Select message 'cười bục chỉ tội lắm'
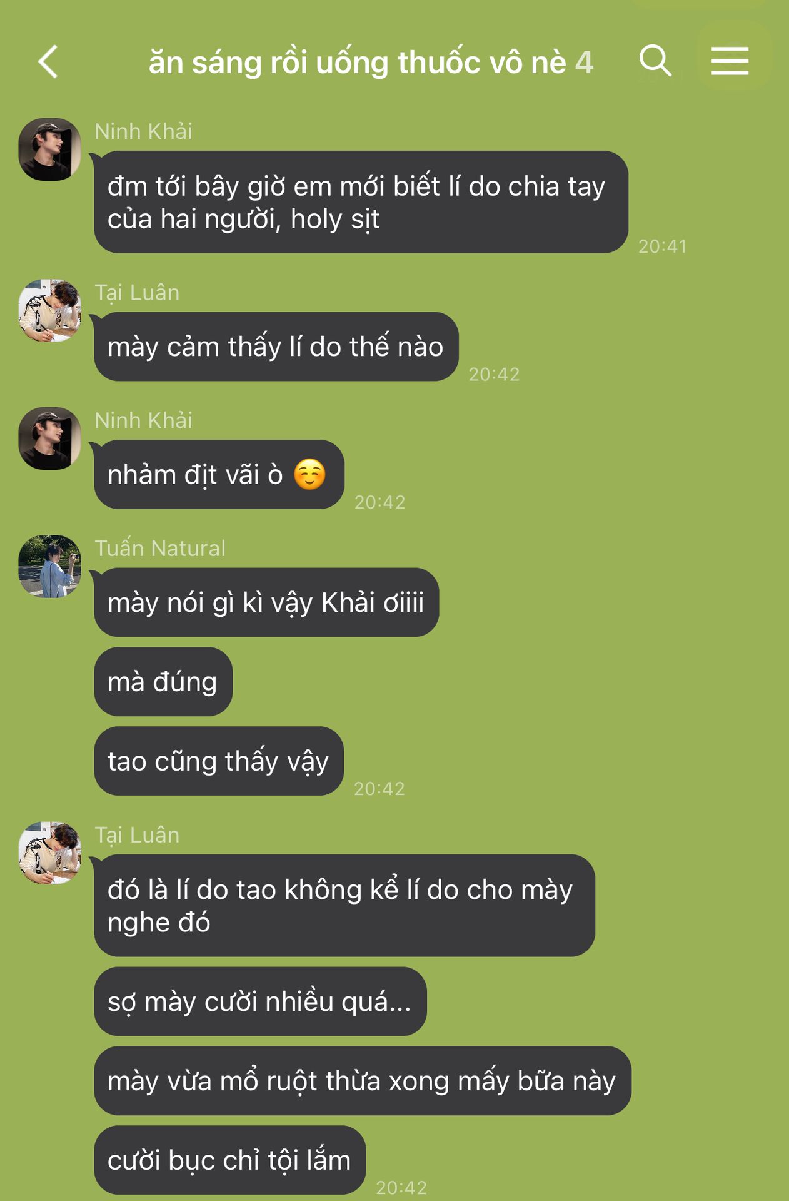The height and width of the screenshot is (1201, 789). (230, 1160)
